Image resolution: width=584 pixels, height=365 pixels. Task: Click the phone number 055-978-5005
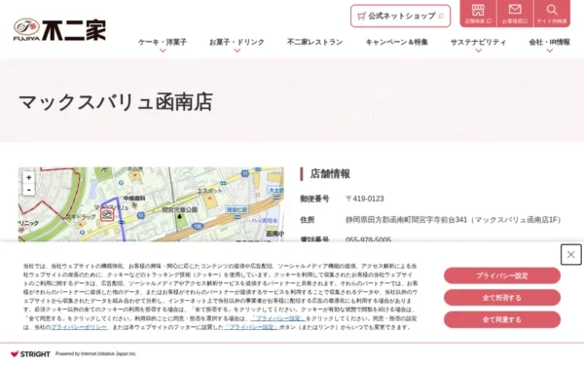coord(368,239)
